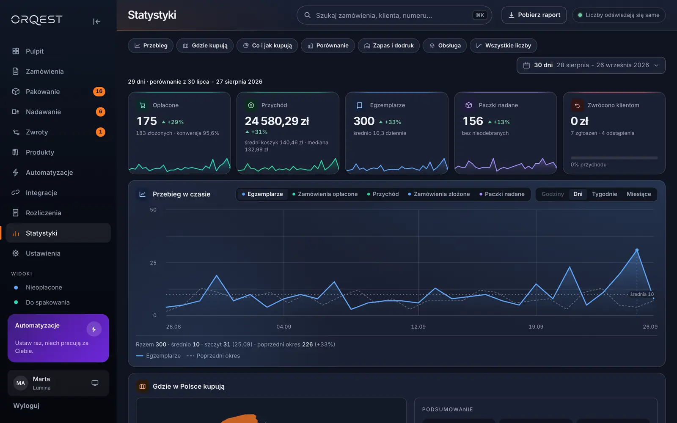Click Wyloguj to log out
Image resolution: width=677 pixels, height=423 pixels.
pyautogui.click(x=26, y=406)
